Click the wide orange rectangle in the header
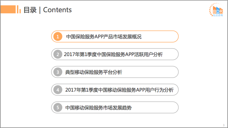 click(8, 10)
